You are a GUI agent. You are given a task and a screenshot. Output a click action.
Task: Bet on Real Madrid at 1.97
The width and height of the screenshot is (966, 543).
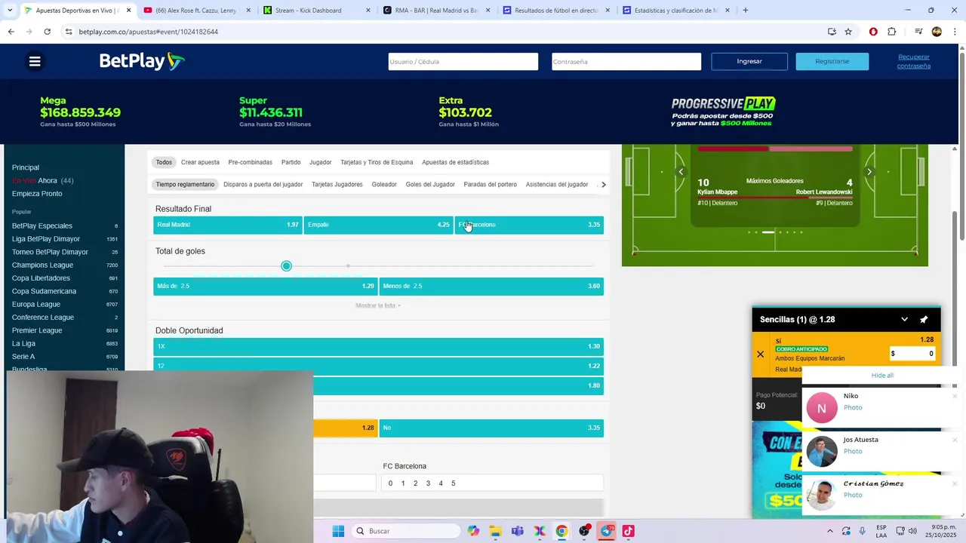(x=227, y=225)
